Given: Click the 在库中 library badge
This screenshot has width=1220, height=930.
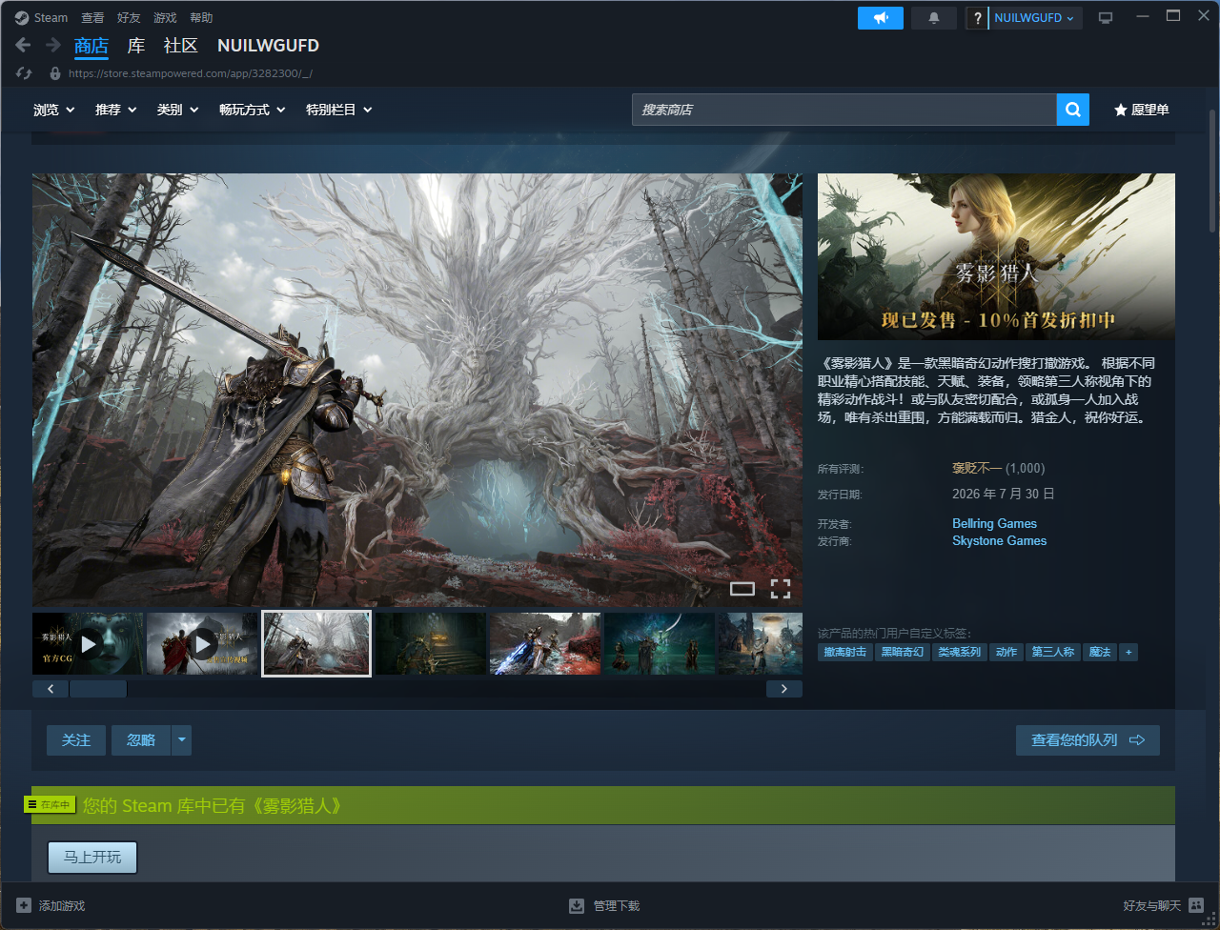Looking at the screenshot, I should [x=50, y=805].
